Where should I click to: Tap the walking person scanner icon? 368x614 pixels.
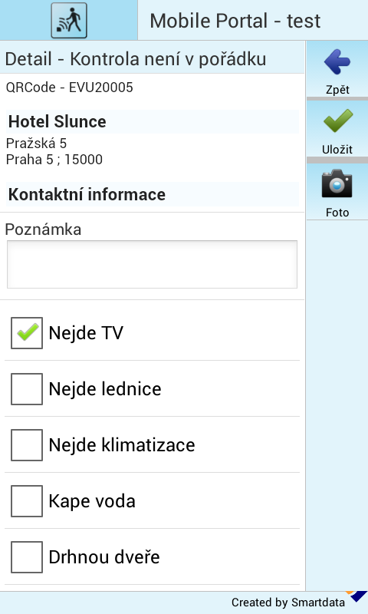(x=69, y=21)
